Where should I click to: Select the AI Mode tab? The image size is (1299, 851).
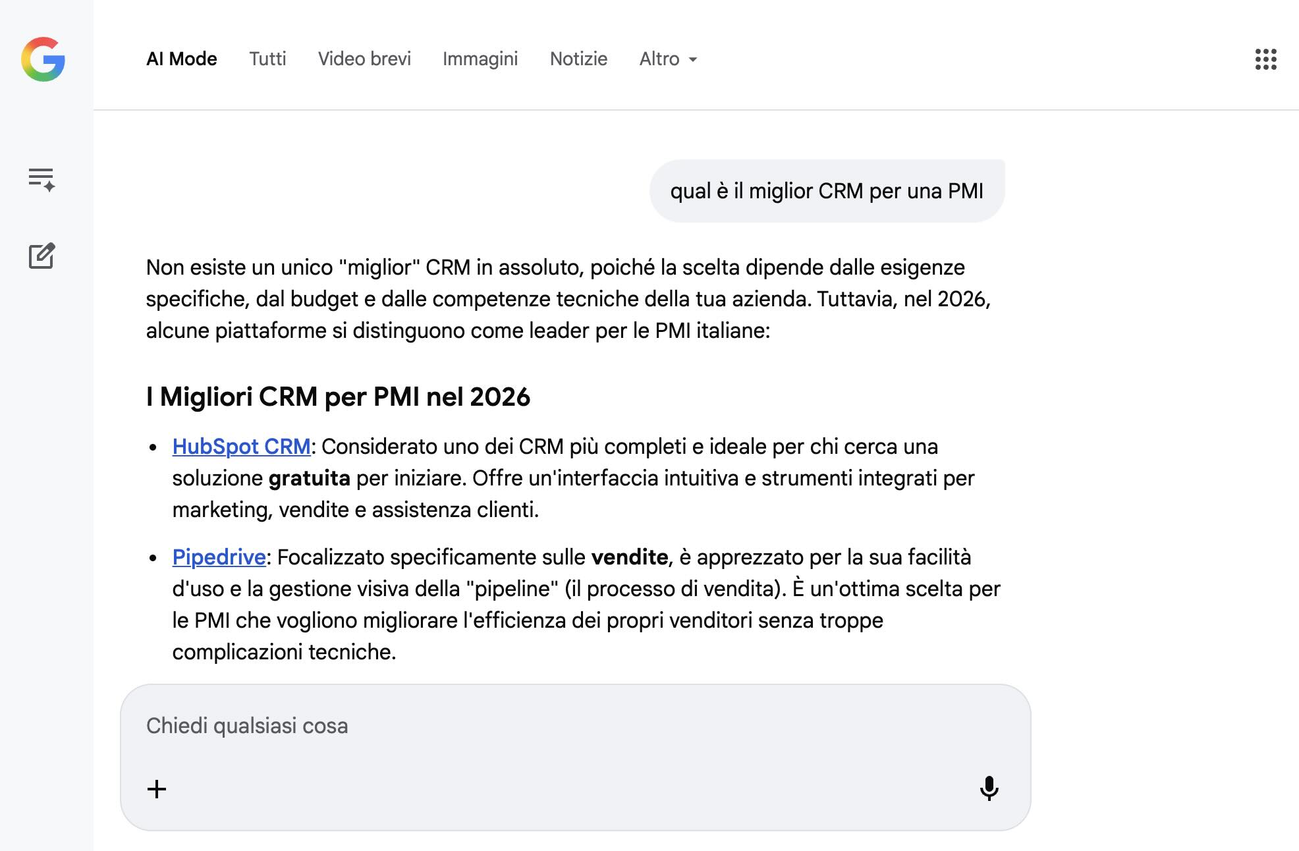(x=182, y=59)
